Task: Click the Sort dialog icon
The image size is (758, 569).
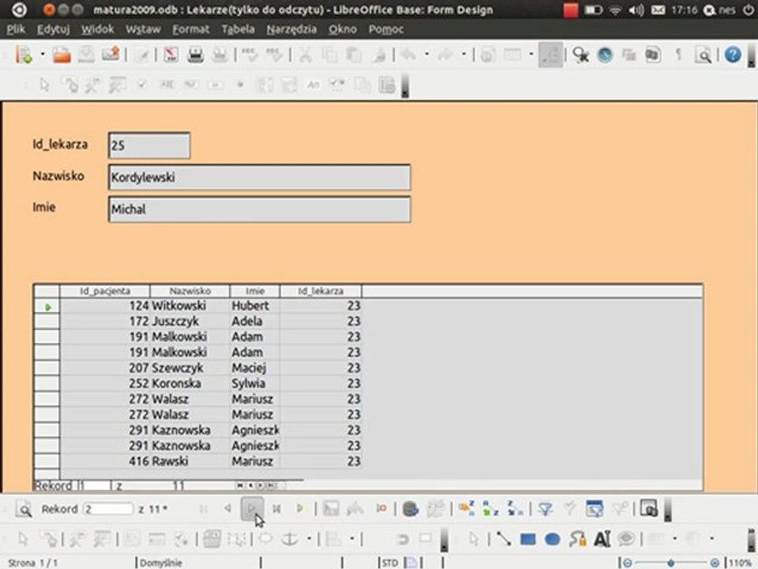Action: click(467, 509)
